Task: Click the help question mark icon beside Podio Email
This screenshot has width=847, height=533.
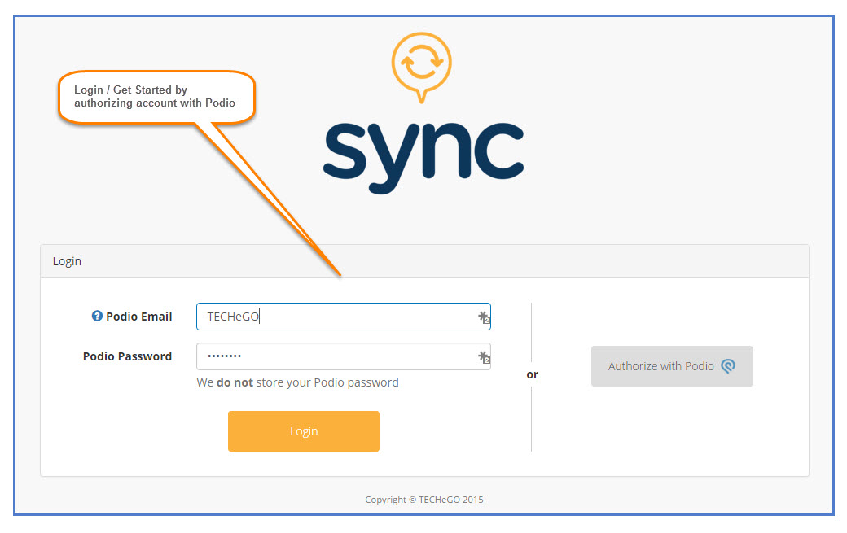Action: pos(97,316)
